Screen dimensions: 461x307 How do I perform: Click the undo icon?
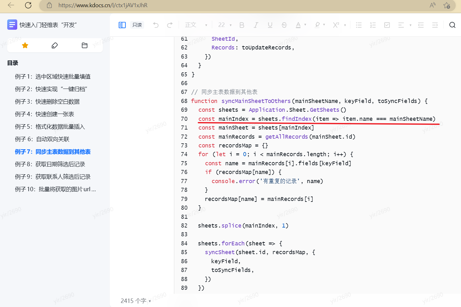pyautogui.click(x=156, y=25)
